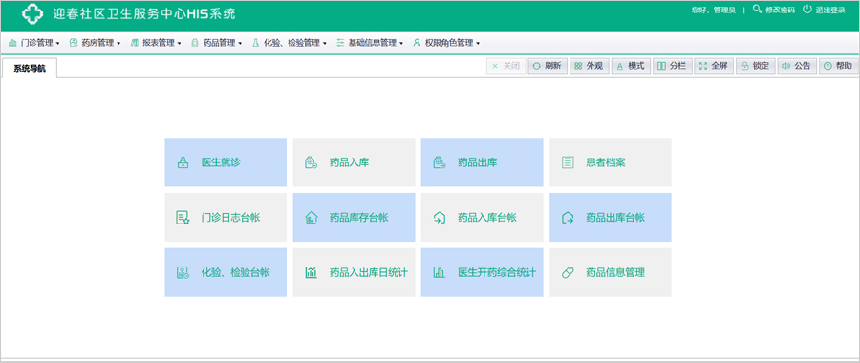Toggle the 分栏 split-column view
860x363 pixels.
[x=673, y=66]
